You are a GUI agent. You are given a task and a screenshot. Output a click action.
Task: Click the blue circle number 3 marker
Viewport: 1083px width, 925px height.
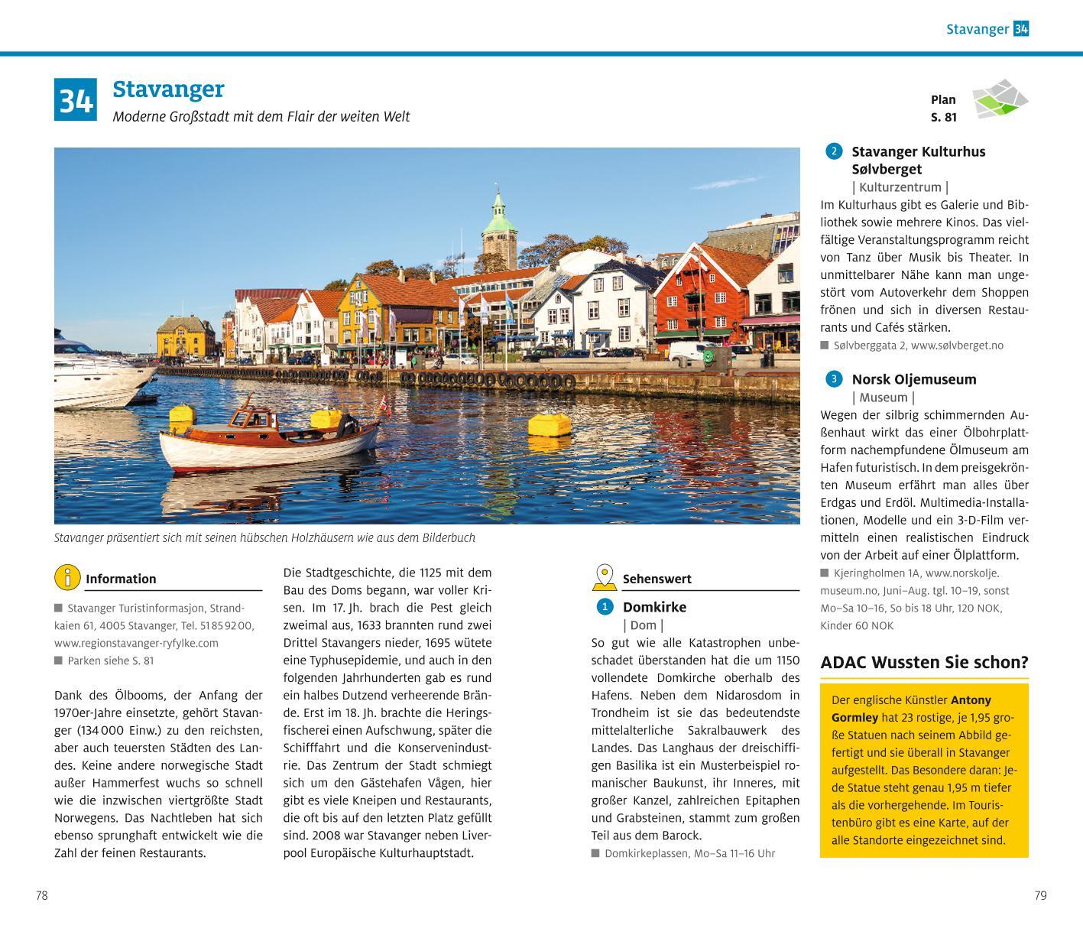834,379
